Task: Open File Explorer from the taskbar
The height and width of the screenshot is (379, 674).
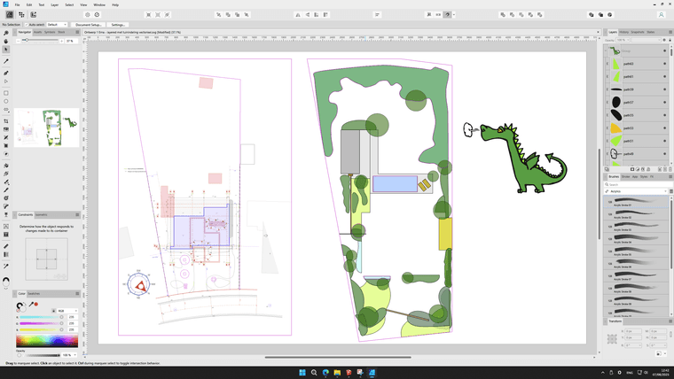Action: point(337,373)
